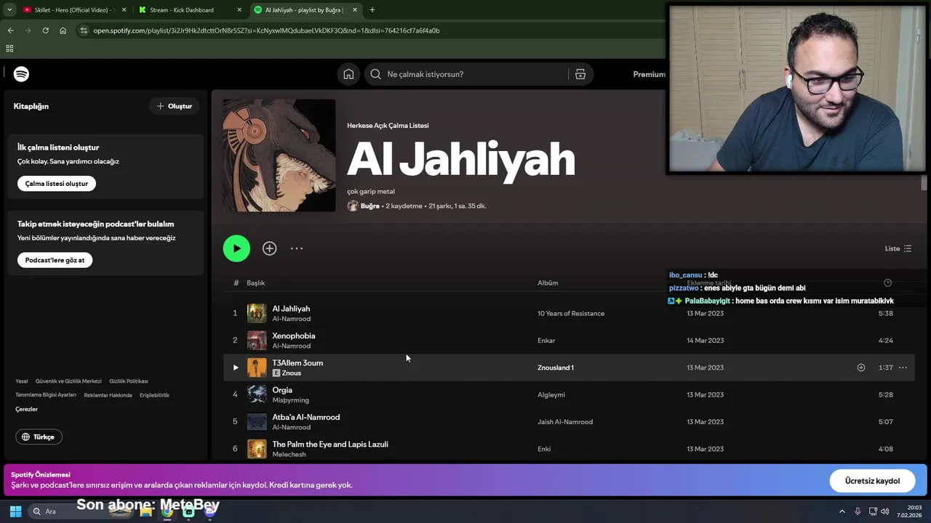Open The Palm the Eye and Lapis Lazuli
Screen dimensions: 931x523
pos(330,444)
